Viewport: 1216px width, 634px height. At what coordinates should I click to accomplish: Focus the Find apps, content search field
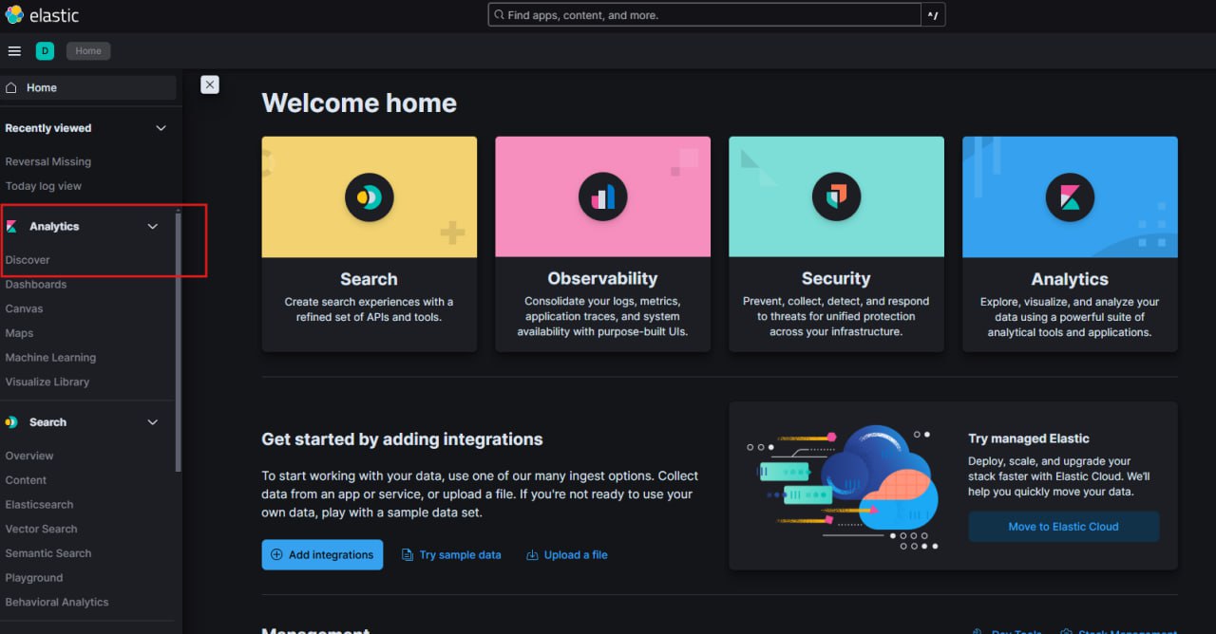(x=705, y=15)
